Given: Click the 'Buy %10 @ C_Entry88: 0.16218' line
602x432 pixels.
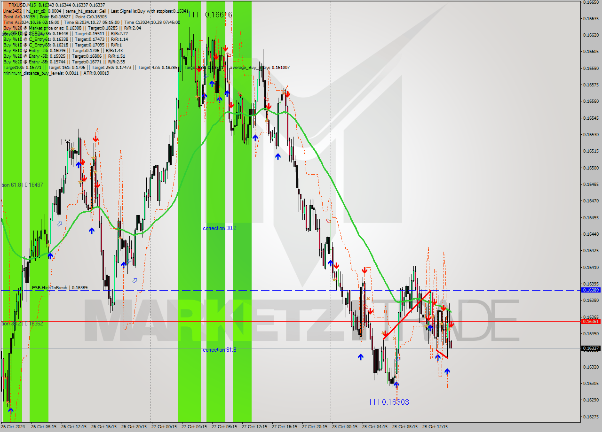Looking at the screenshot, I should coord(63,45).
